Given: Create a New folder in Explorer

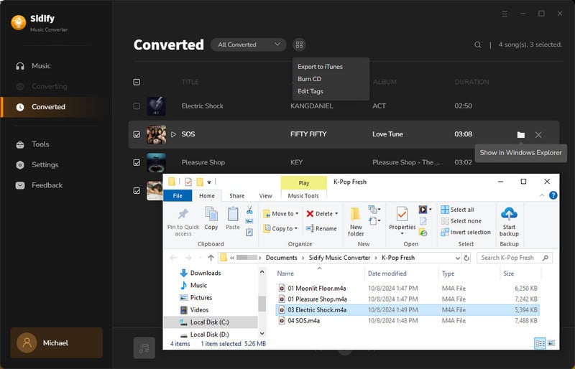Looking at the screenshot, I should [356, 222].
